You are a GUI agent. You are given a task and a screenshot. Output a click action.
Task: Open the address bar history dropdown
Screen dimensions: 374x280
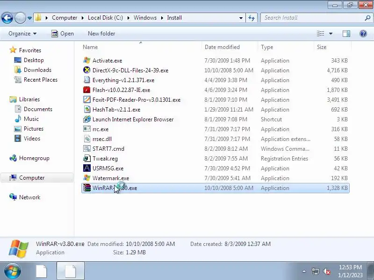(241, 18)
